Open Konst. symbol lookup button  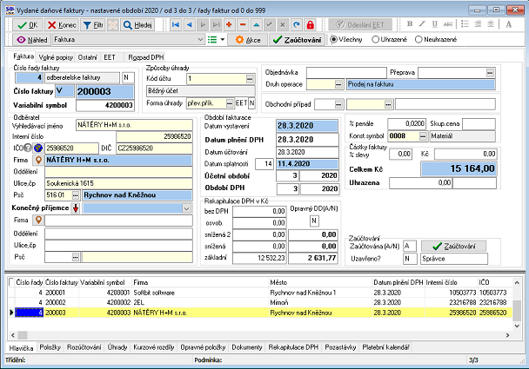coord(423,136)
